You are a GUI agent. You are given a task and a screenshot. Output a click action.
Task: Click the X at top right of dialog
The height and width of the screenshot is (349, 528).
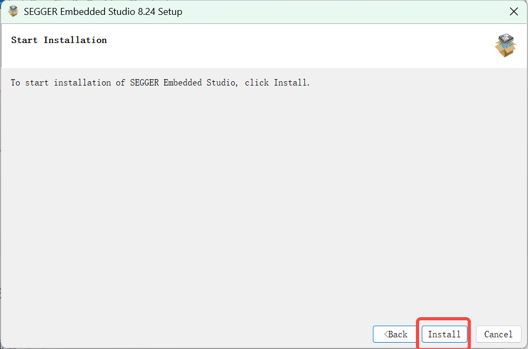pos(513,11)
